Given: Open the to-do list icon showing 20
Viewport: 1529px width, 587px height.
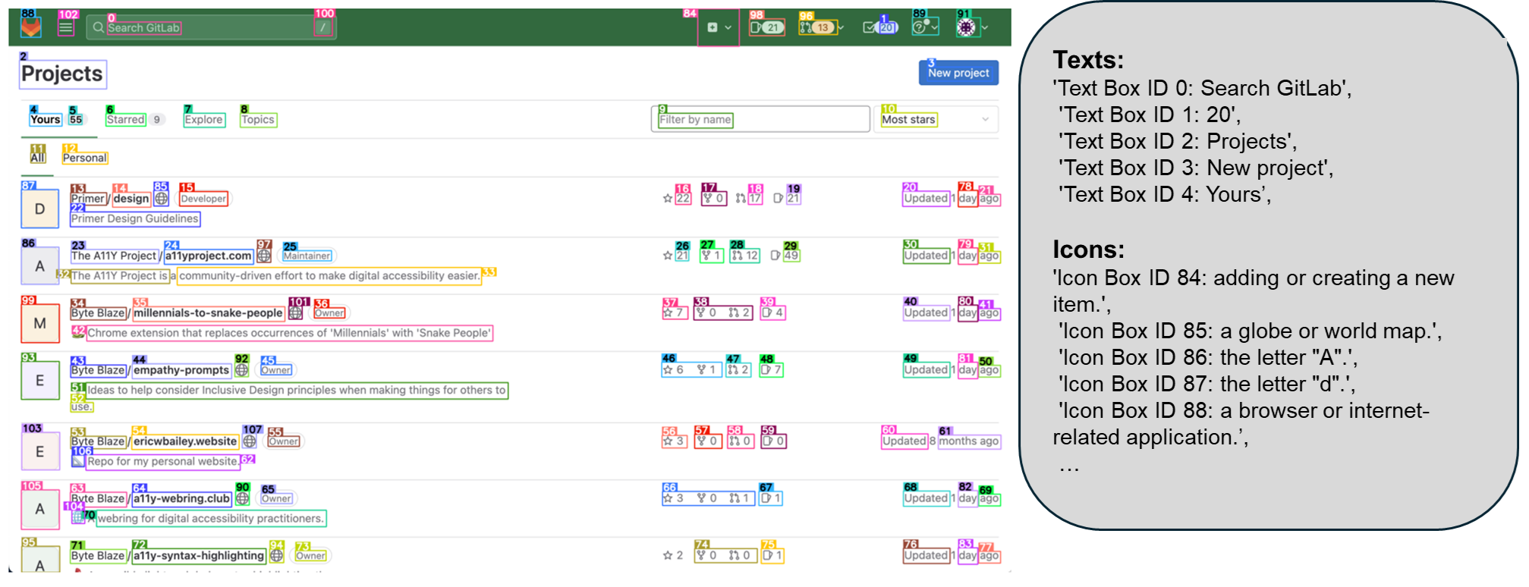Looking at the screenshot, I should 880,27.
